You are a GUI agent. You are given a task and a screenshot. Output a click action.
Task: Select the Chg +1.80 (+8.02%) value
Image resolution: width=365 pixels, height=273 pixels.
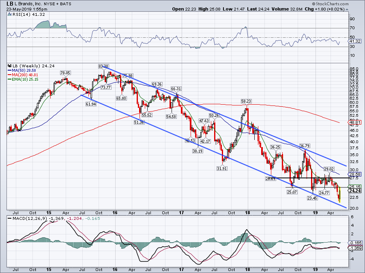pos(324,9)
